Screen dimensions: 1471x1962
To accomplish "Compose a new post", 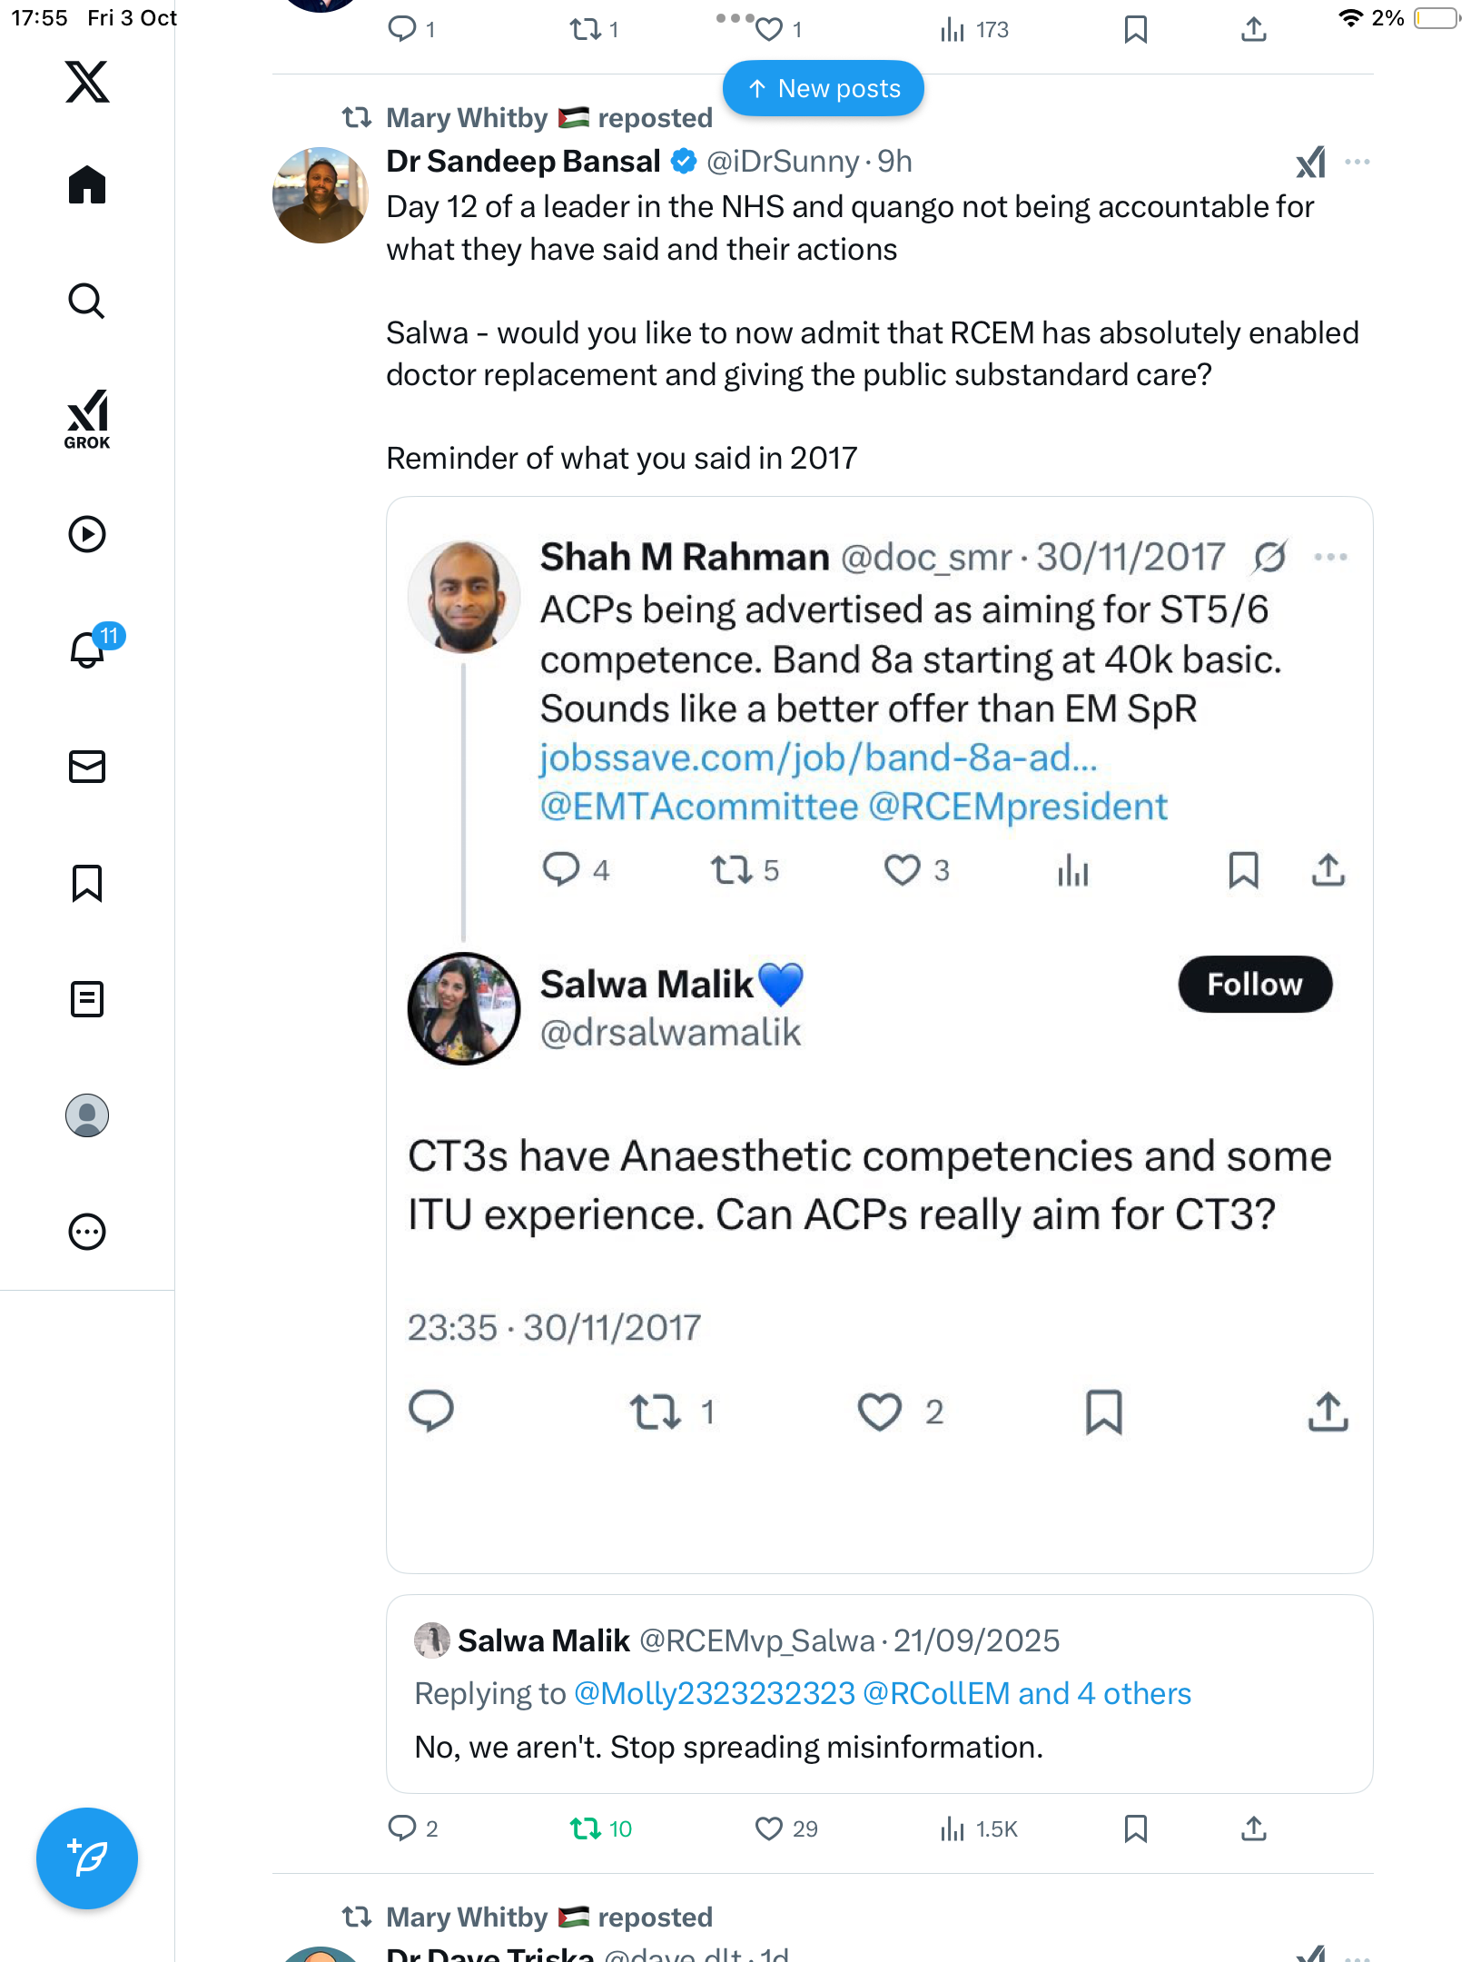I will tap(87, 1858).
